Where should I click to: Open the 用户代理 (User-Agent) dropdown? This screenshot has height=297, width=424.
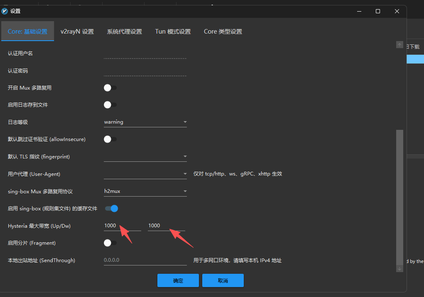pyautogui.click(x=145, y=174)
